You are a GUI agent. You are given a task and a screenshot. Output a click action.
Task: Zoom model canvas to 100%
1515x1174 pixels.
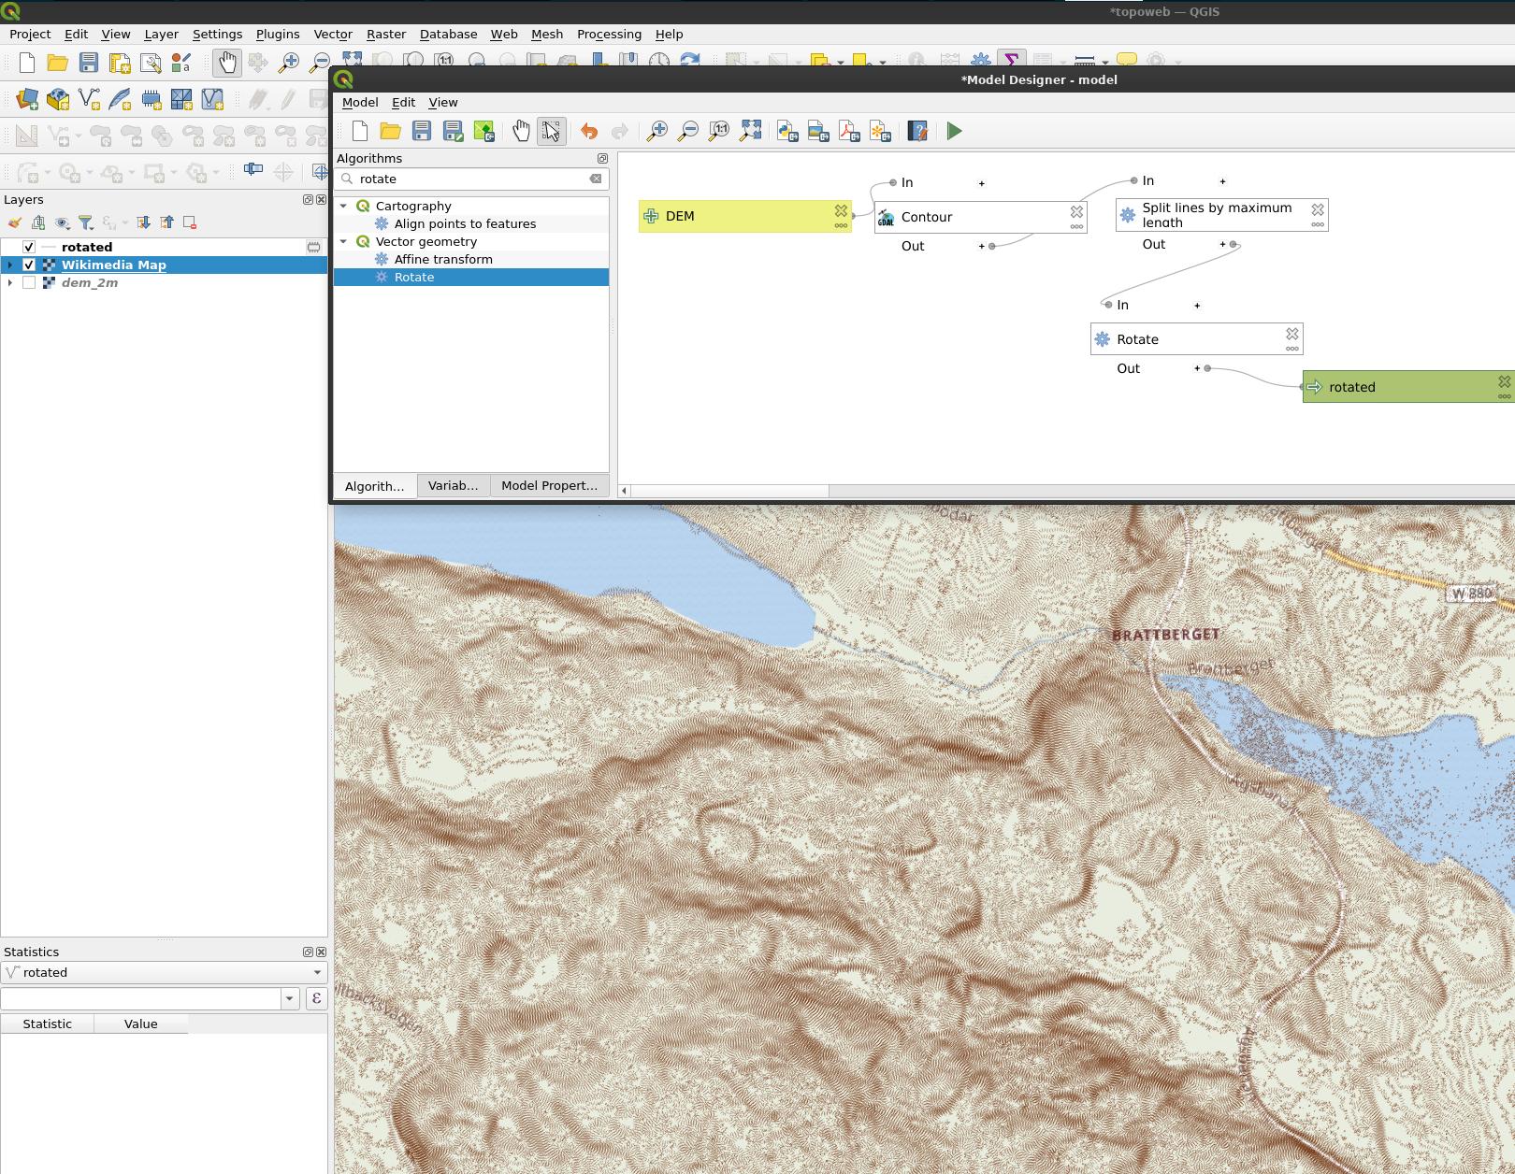click(719, 132)
